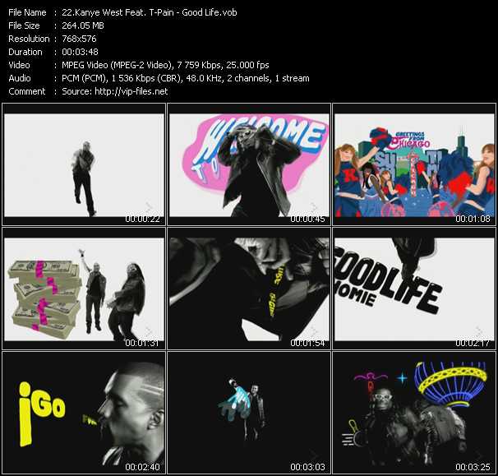Click the 'File Size' label
This screenshot has height=476, width=498.
[24, 25]
